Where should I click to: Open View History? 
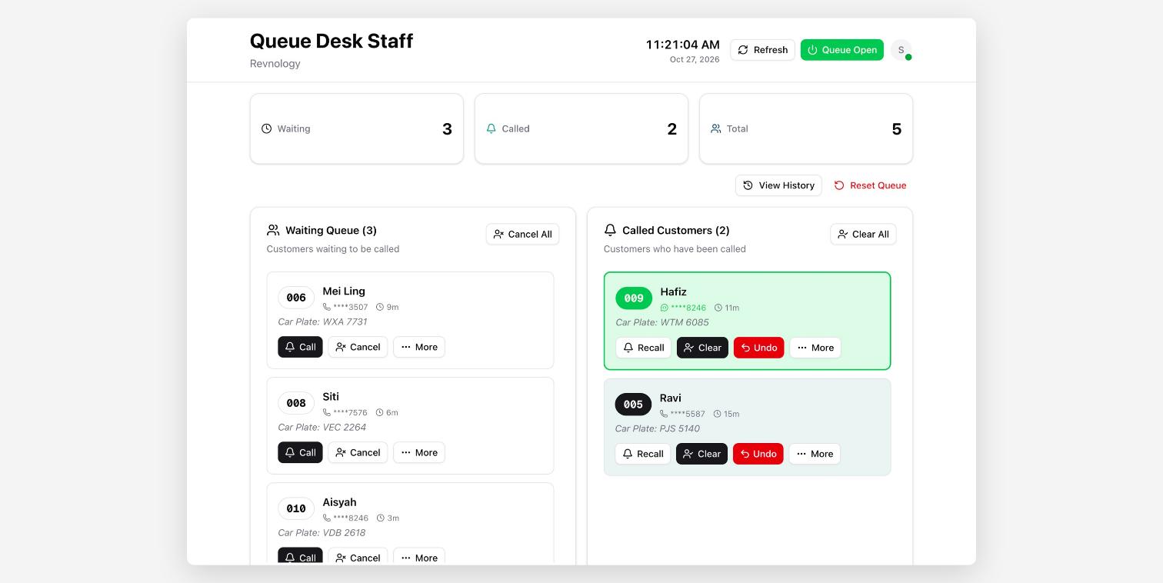click(778, 185)
